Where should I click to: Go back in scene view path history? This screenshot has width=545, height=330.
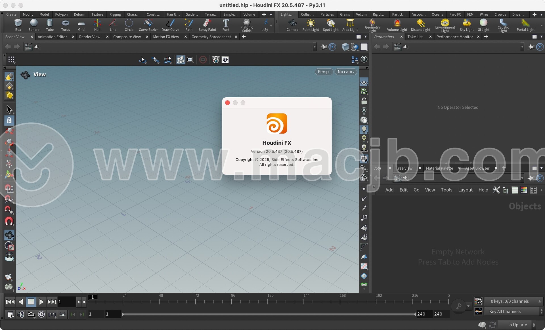point(8,47)
